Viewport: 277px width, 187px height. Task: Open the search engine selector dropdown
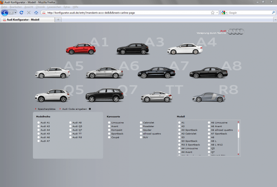click(224, 12)
